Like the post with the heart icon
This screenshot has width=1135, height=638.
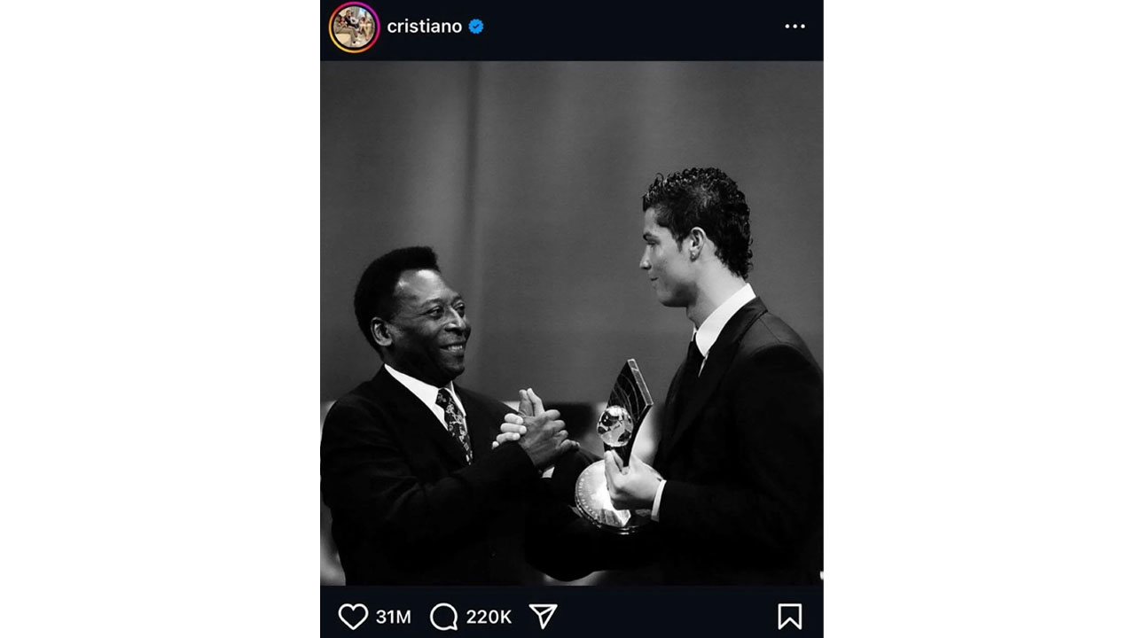353,616
